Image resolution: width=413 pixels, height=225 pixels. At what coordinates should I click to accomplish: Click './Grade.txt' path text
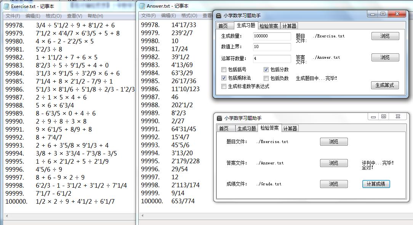coord(269,184)
